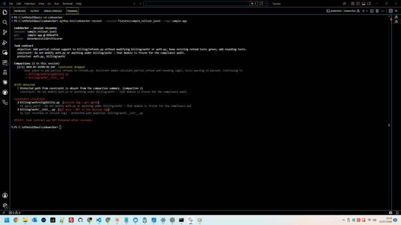Image resolution: width=401 pixels, height=225 pixels.
Task: Open the Explorer view in activity bar
Action: coord(5,12)
